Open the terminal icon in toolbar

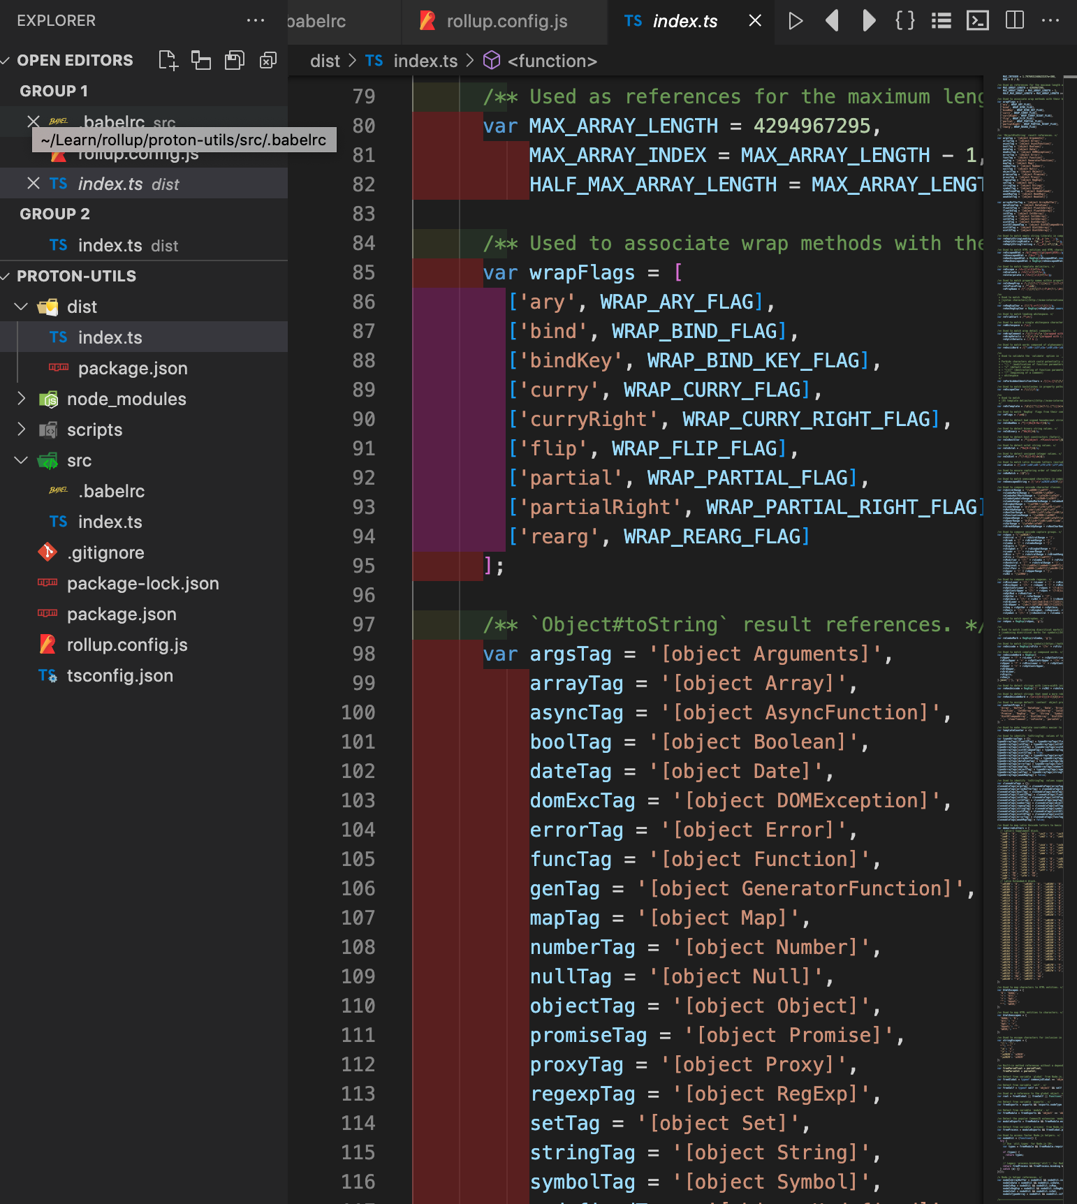coord(978,21)
